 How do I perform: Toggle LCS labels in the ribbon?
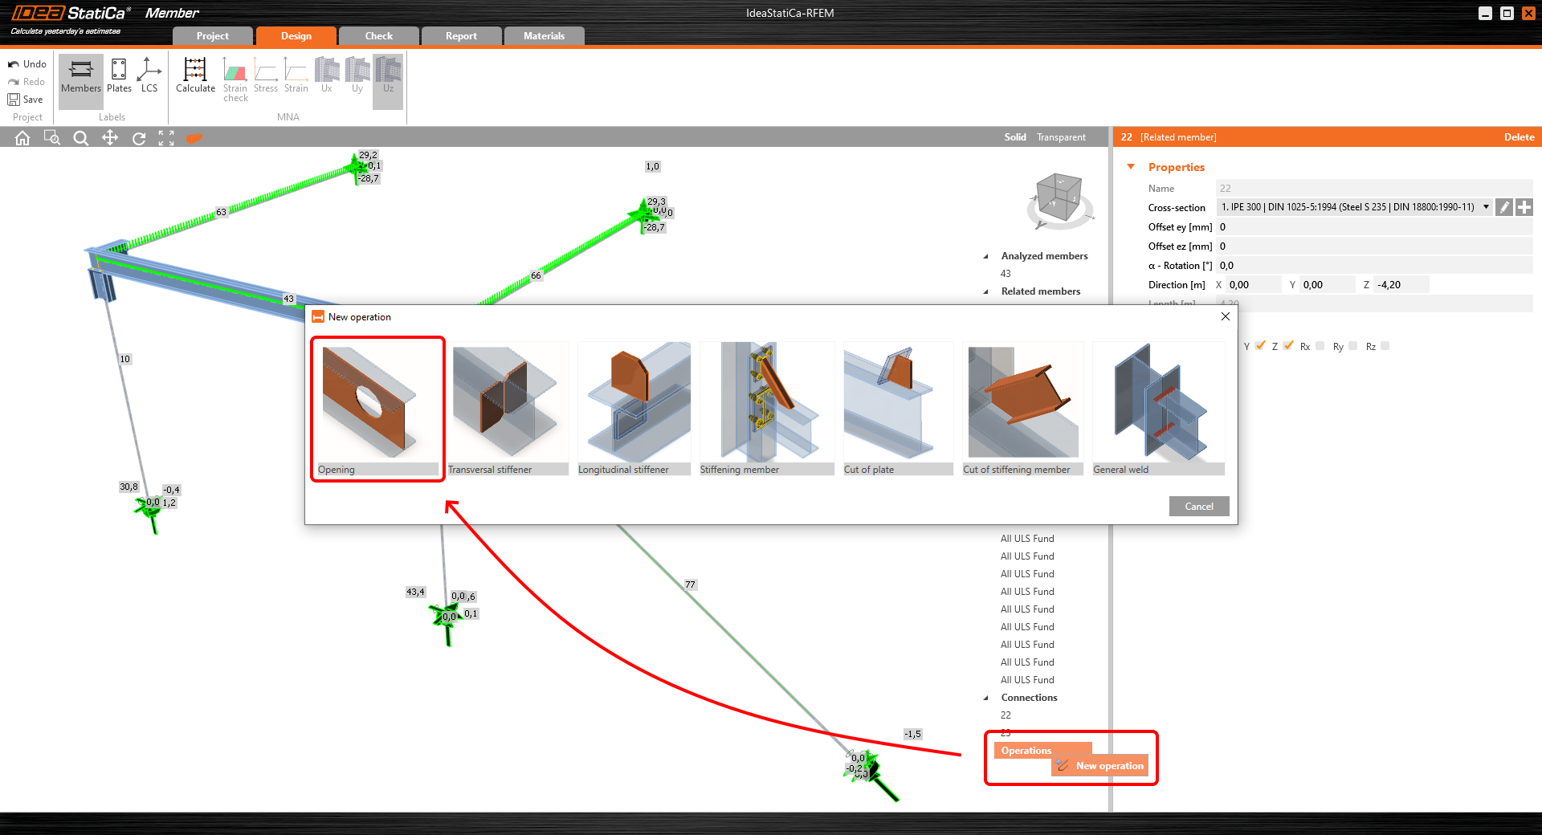point(149,77)
